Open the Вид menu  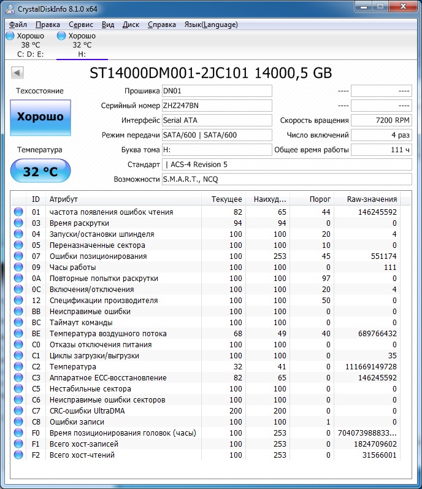108,25
